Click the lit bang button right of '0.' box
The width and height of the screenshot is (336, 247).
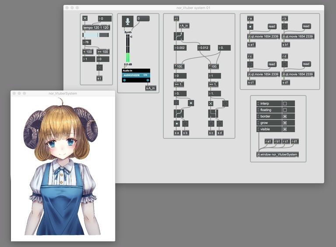click(x=191, y=103)
